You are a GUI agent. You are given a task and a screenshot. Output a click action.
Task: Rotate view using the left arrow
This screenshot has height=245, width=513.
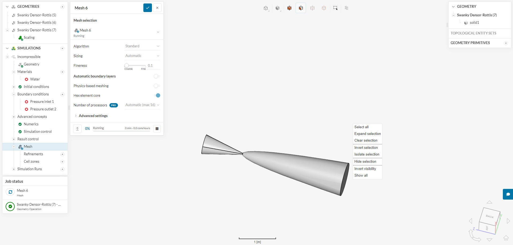pos(470,221)
